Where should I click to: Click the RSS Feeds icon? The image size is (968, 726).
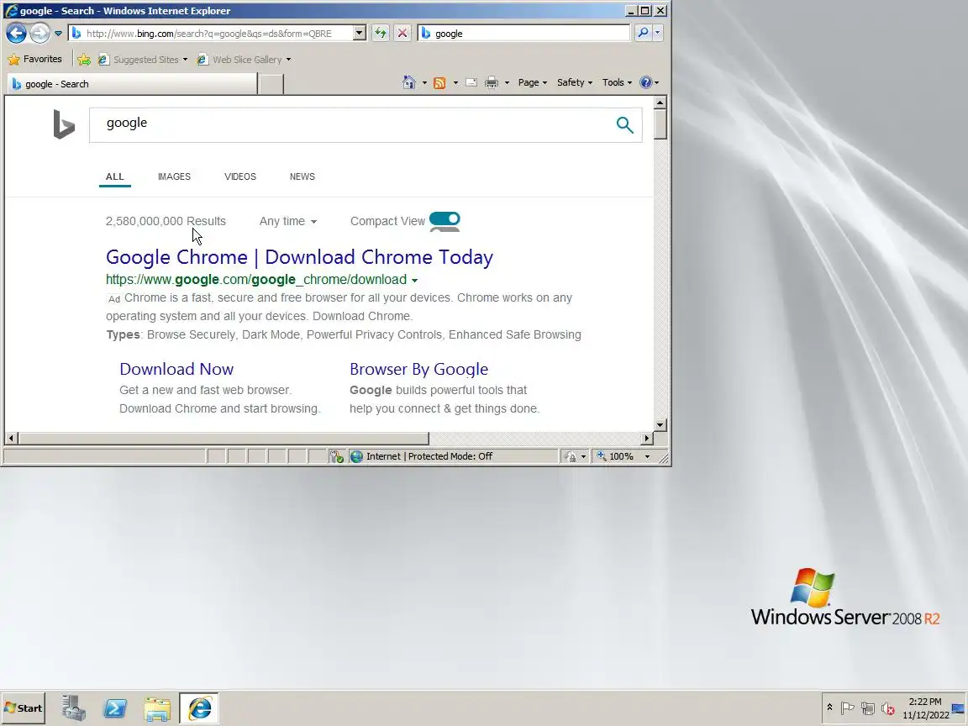(x=439, y=82)
